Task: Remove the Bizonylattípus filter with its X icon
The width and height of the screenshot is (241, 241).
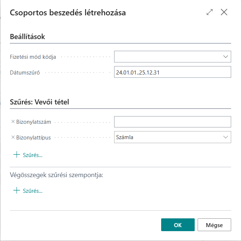Action: [13, 137]
